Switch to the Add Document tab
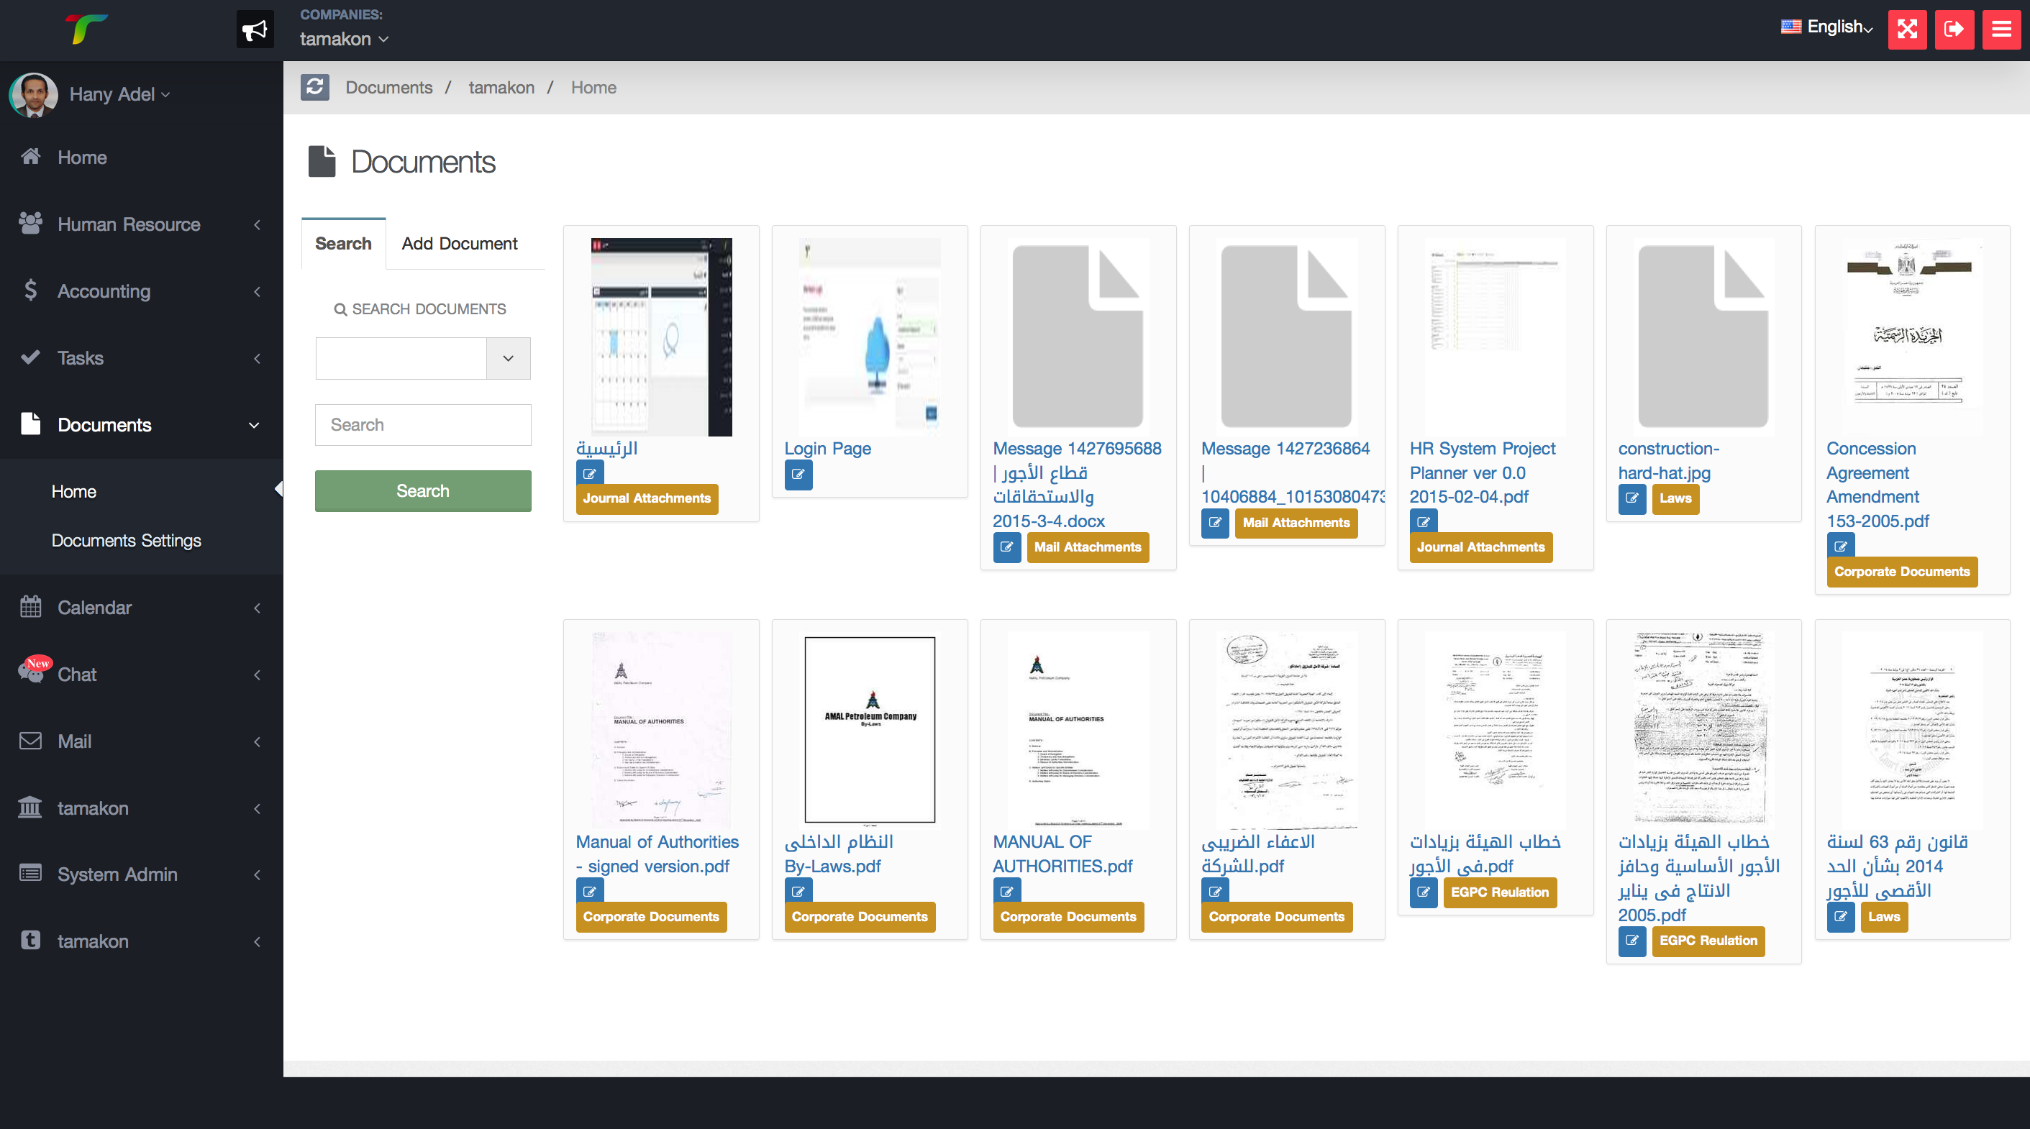Screen dimensions: 2030x1129 pos(460,244)
